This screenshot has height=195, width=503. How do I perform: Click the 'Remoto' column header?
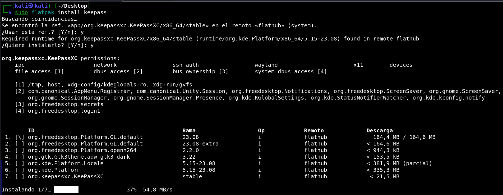coord(314,130)
